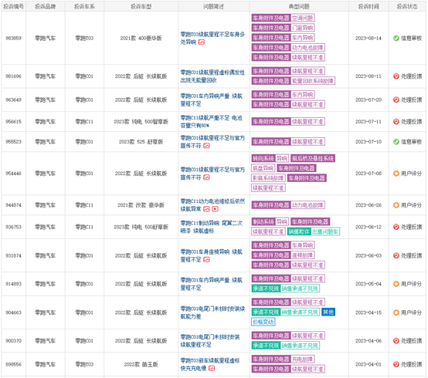The height and width of the screenshot is (378, 428).
Task: Click orange status icon for complaint 954446
Action: pos(396,174)
